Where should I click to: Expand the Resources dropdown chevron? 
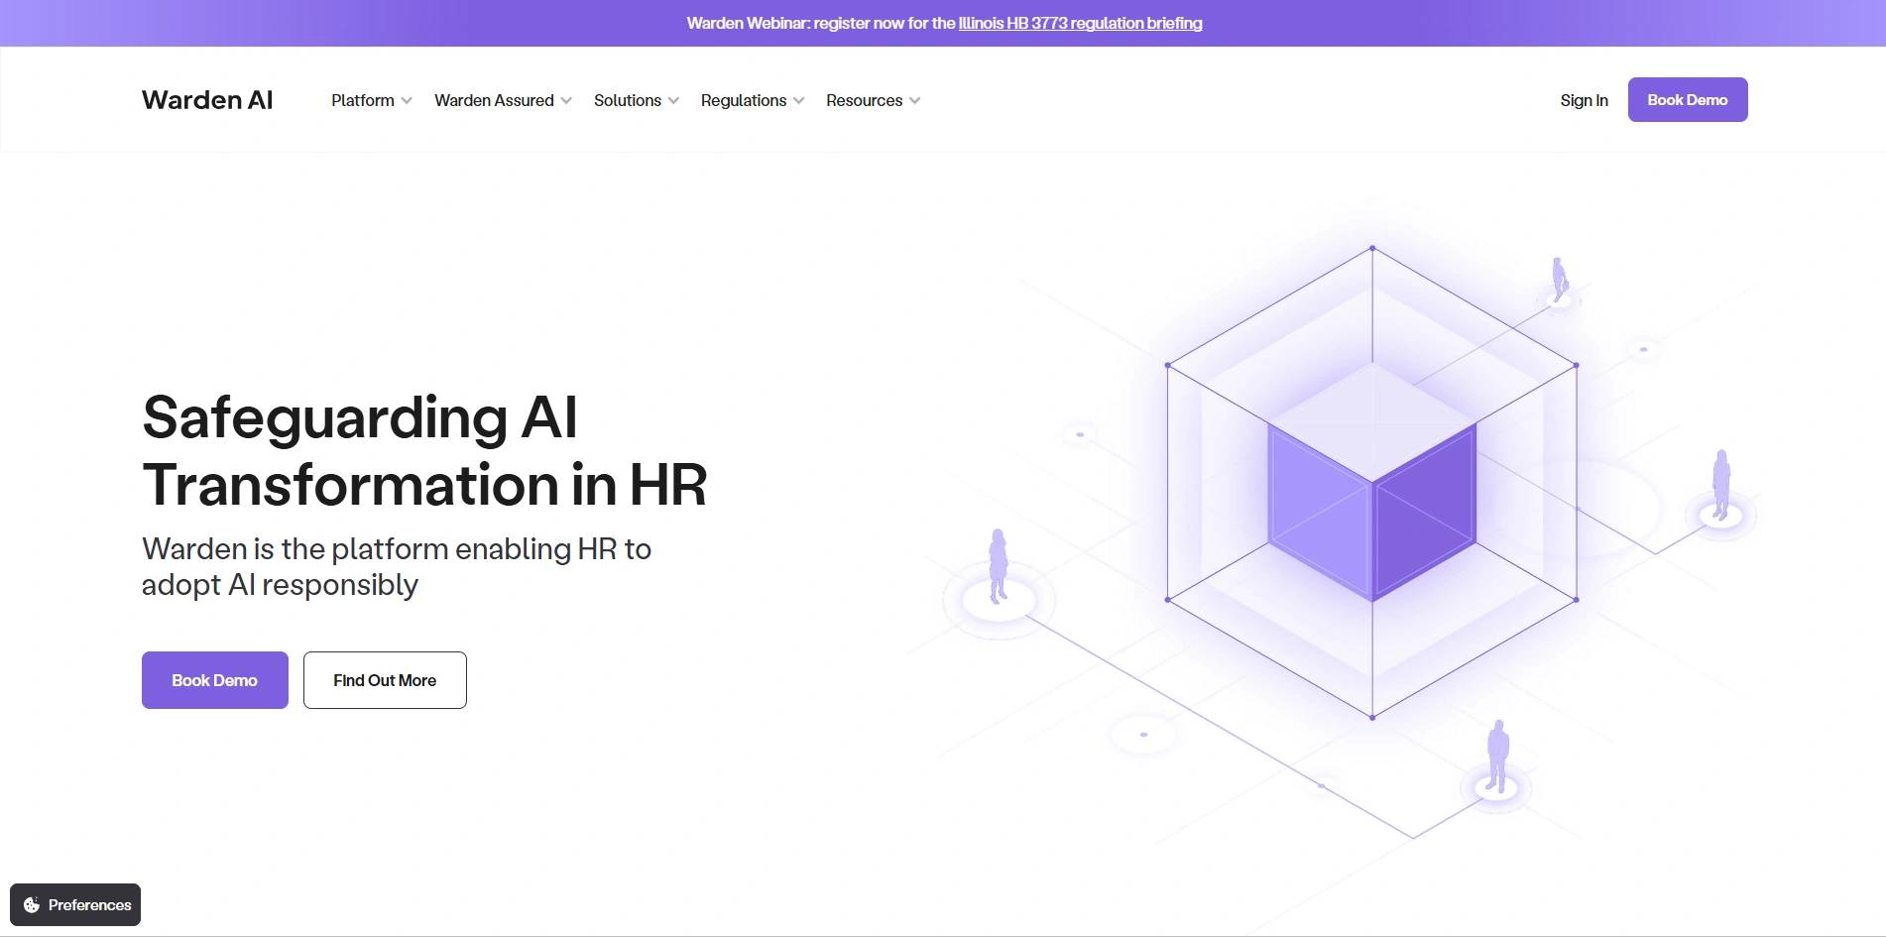915,101
